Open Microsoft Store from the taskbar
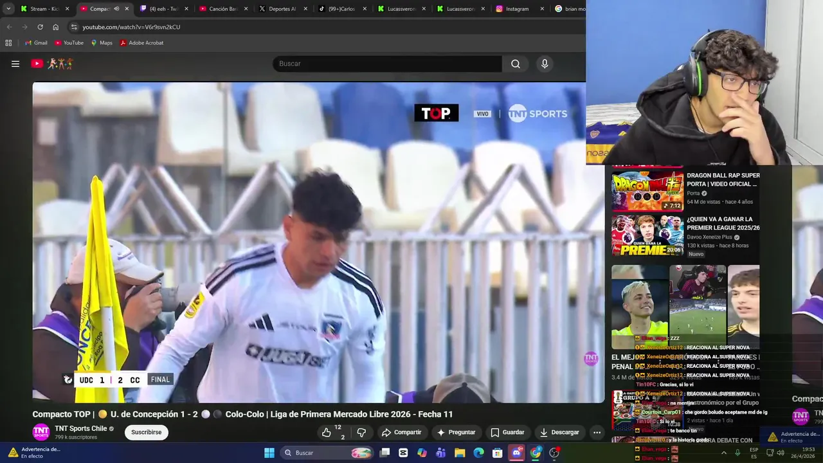Screen dimensions: 823x463 tap(497, 453)
